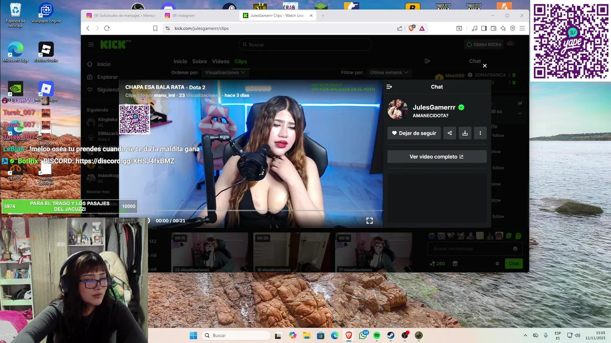Screen dimensions: 611x343
Task: Go to Inicio in the Kick sidebar
Action: pos(99,64)
